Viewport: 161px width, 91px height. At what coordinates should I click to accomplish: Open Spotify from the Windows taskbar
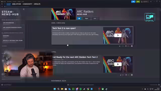[x=80, y=89]
